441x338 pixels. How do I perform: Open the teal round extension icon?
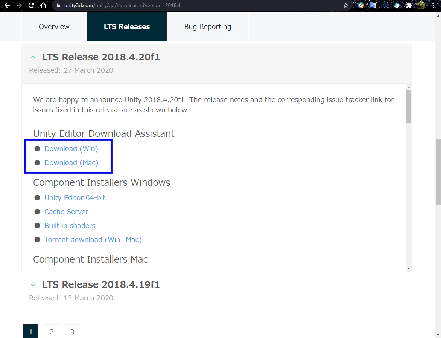tap(397, 5)
